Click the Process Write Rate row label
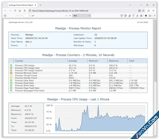Screen dimensions: 159x139 point(25,86)
